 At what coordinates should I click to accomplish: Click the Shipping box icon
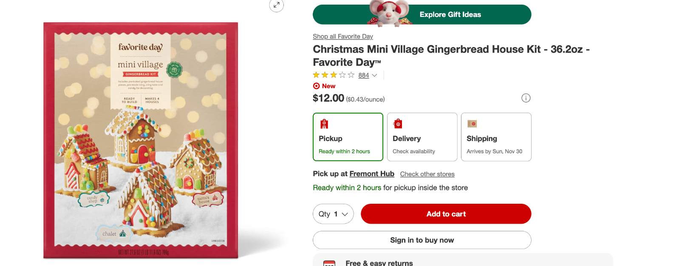click(472, 124)
